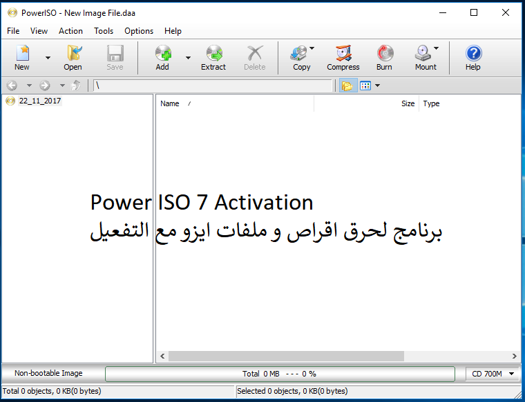Viewport: 525px width, 402px height.
Task: Click the path address field
Action: pyautogui.click(x=213, y=86)
